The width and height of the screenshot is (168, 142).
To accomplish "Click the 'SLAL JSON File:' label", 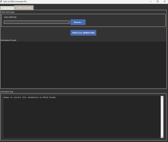I will point(10,17).
